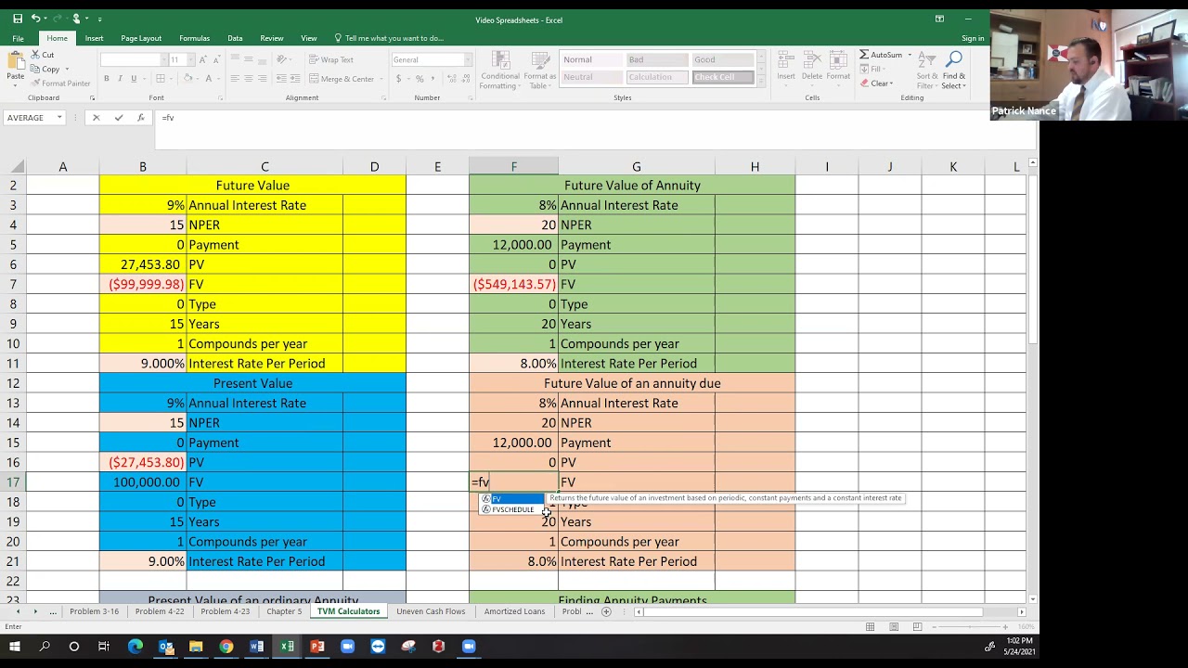Confirm formula entry with the checkmark icon
Screen dimensions: 1188x668
118,118
